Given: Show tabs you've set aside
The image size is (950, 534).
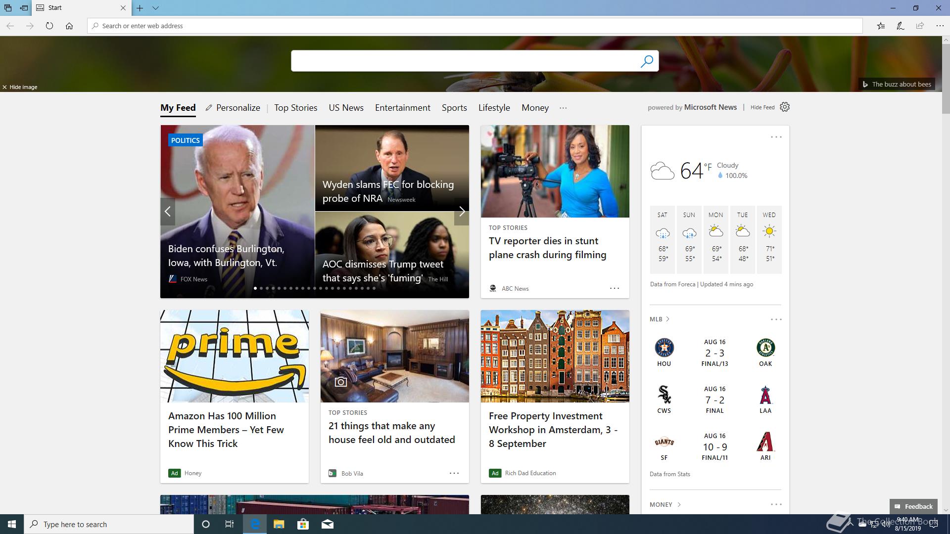Looking at the screenshot, I should 7,8.
